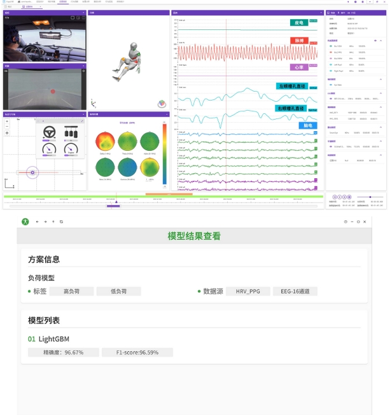Recenter the trajectory map with target icon
The image size is (390, 415).
(x=7, y=133)
